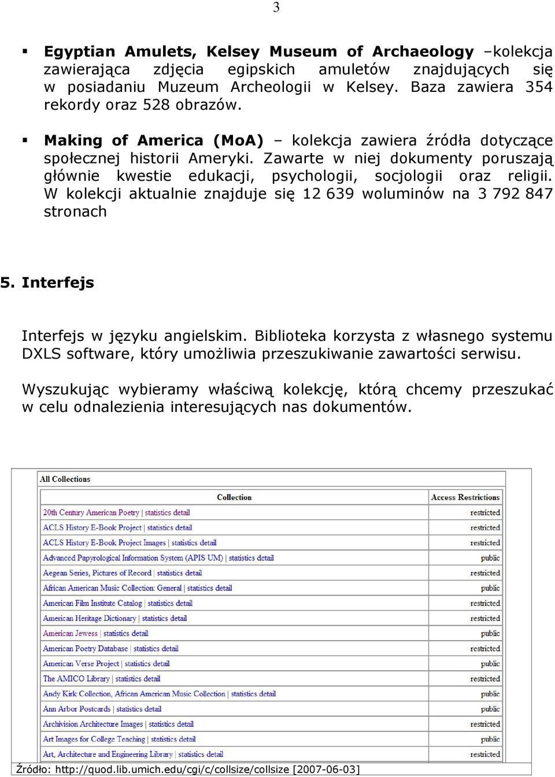
Task: Select the 'All Collections' table title
Action: point(65,479)
